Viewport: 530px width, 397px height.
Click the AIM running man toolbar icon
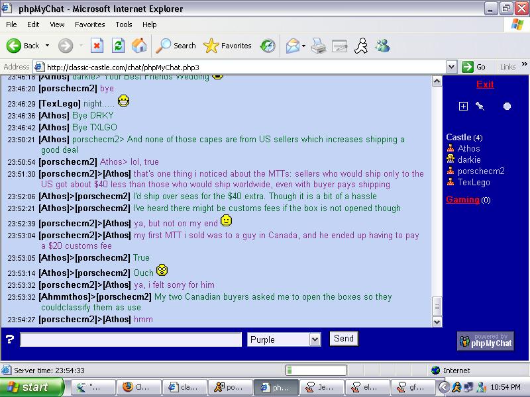pos(361,46)
